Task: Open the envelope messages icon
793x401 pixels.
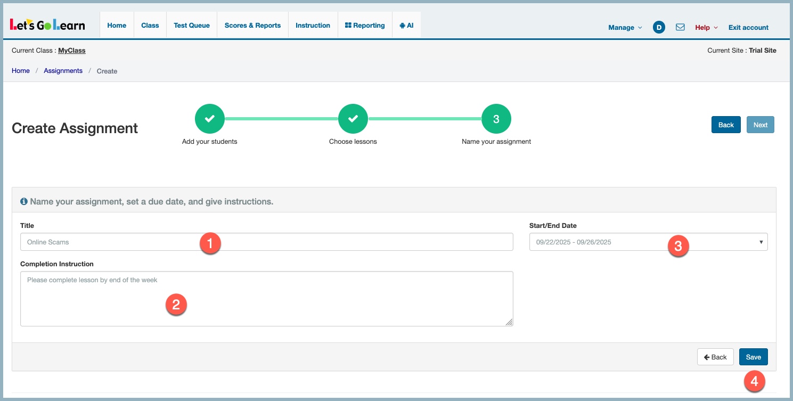Action: click(x=680, y=27)
